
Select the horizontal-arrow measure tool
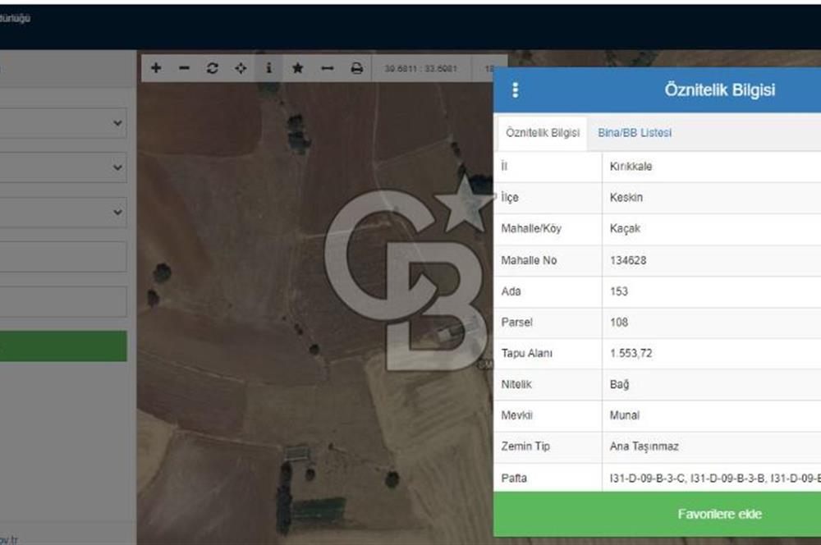(327, 69)
